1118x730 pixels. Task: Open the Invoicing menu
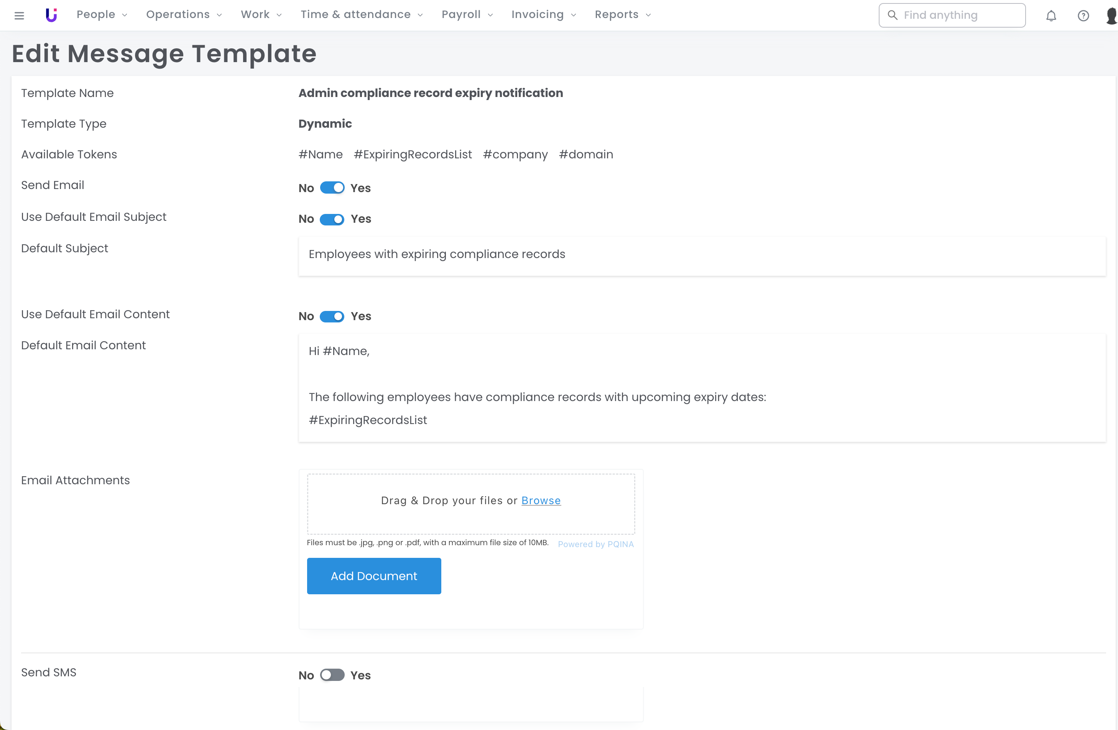coord(543,15)
